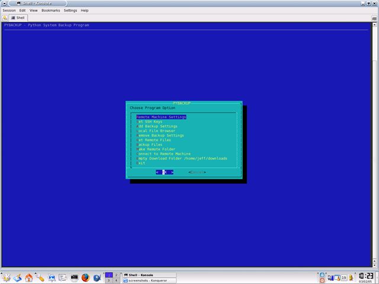Launch Firefox from the panel
This screenshot has width=379, height=284.
[x=85, y=277]
